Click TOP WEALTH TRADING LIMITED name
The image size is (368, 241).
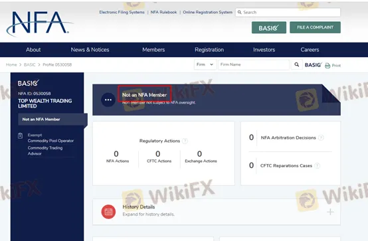(45, 104)
